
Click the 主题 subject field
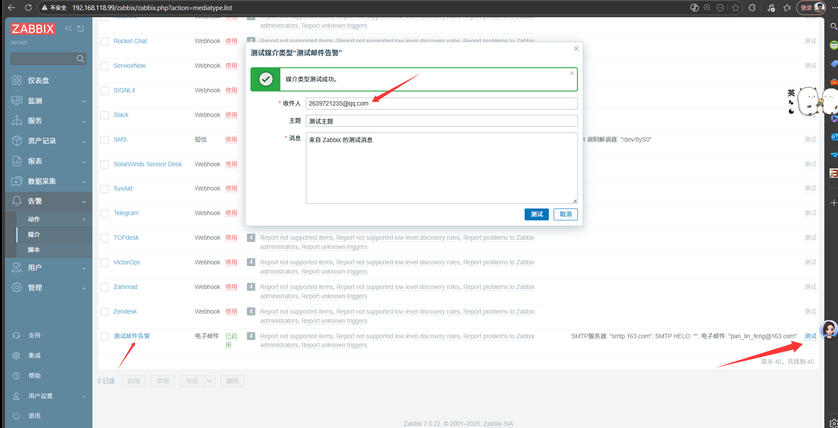441,121
